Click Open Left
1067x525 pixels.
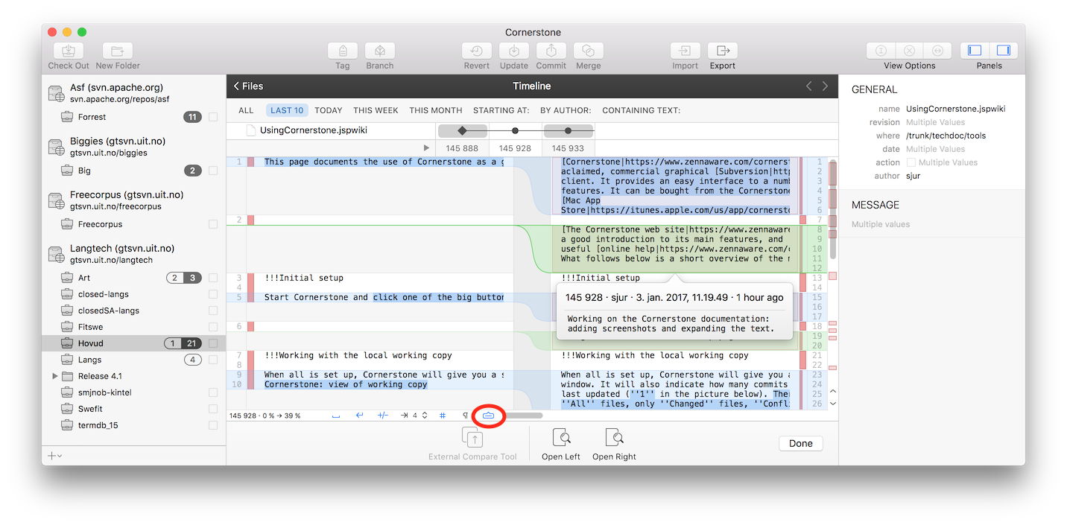tap(561, 444)
